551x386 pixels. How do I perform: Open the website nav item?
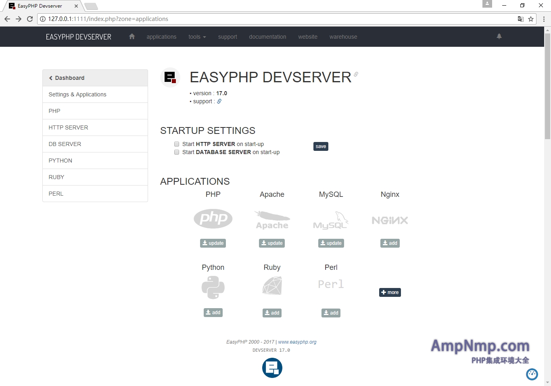308,37
